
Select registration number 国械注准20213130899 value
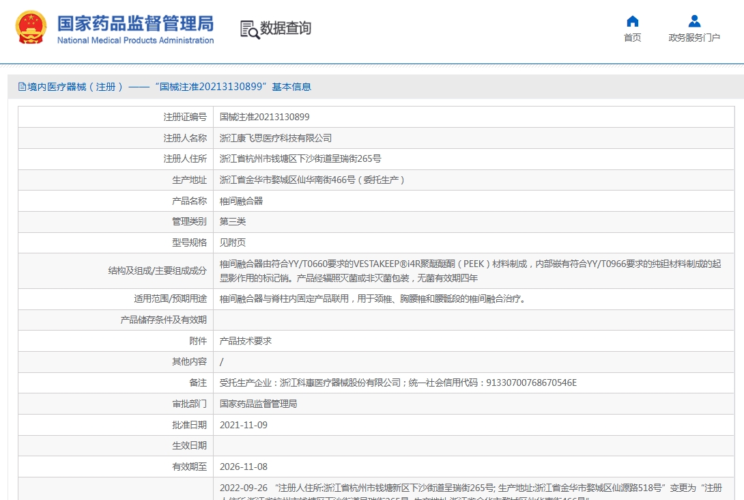point(264,117)
